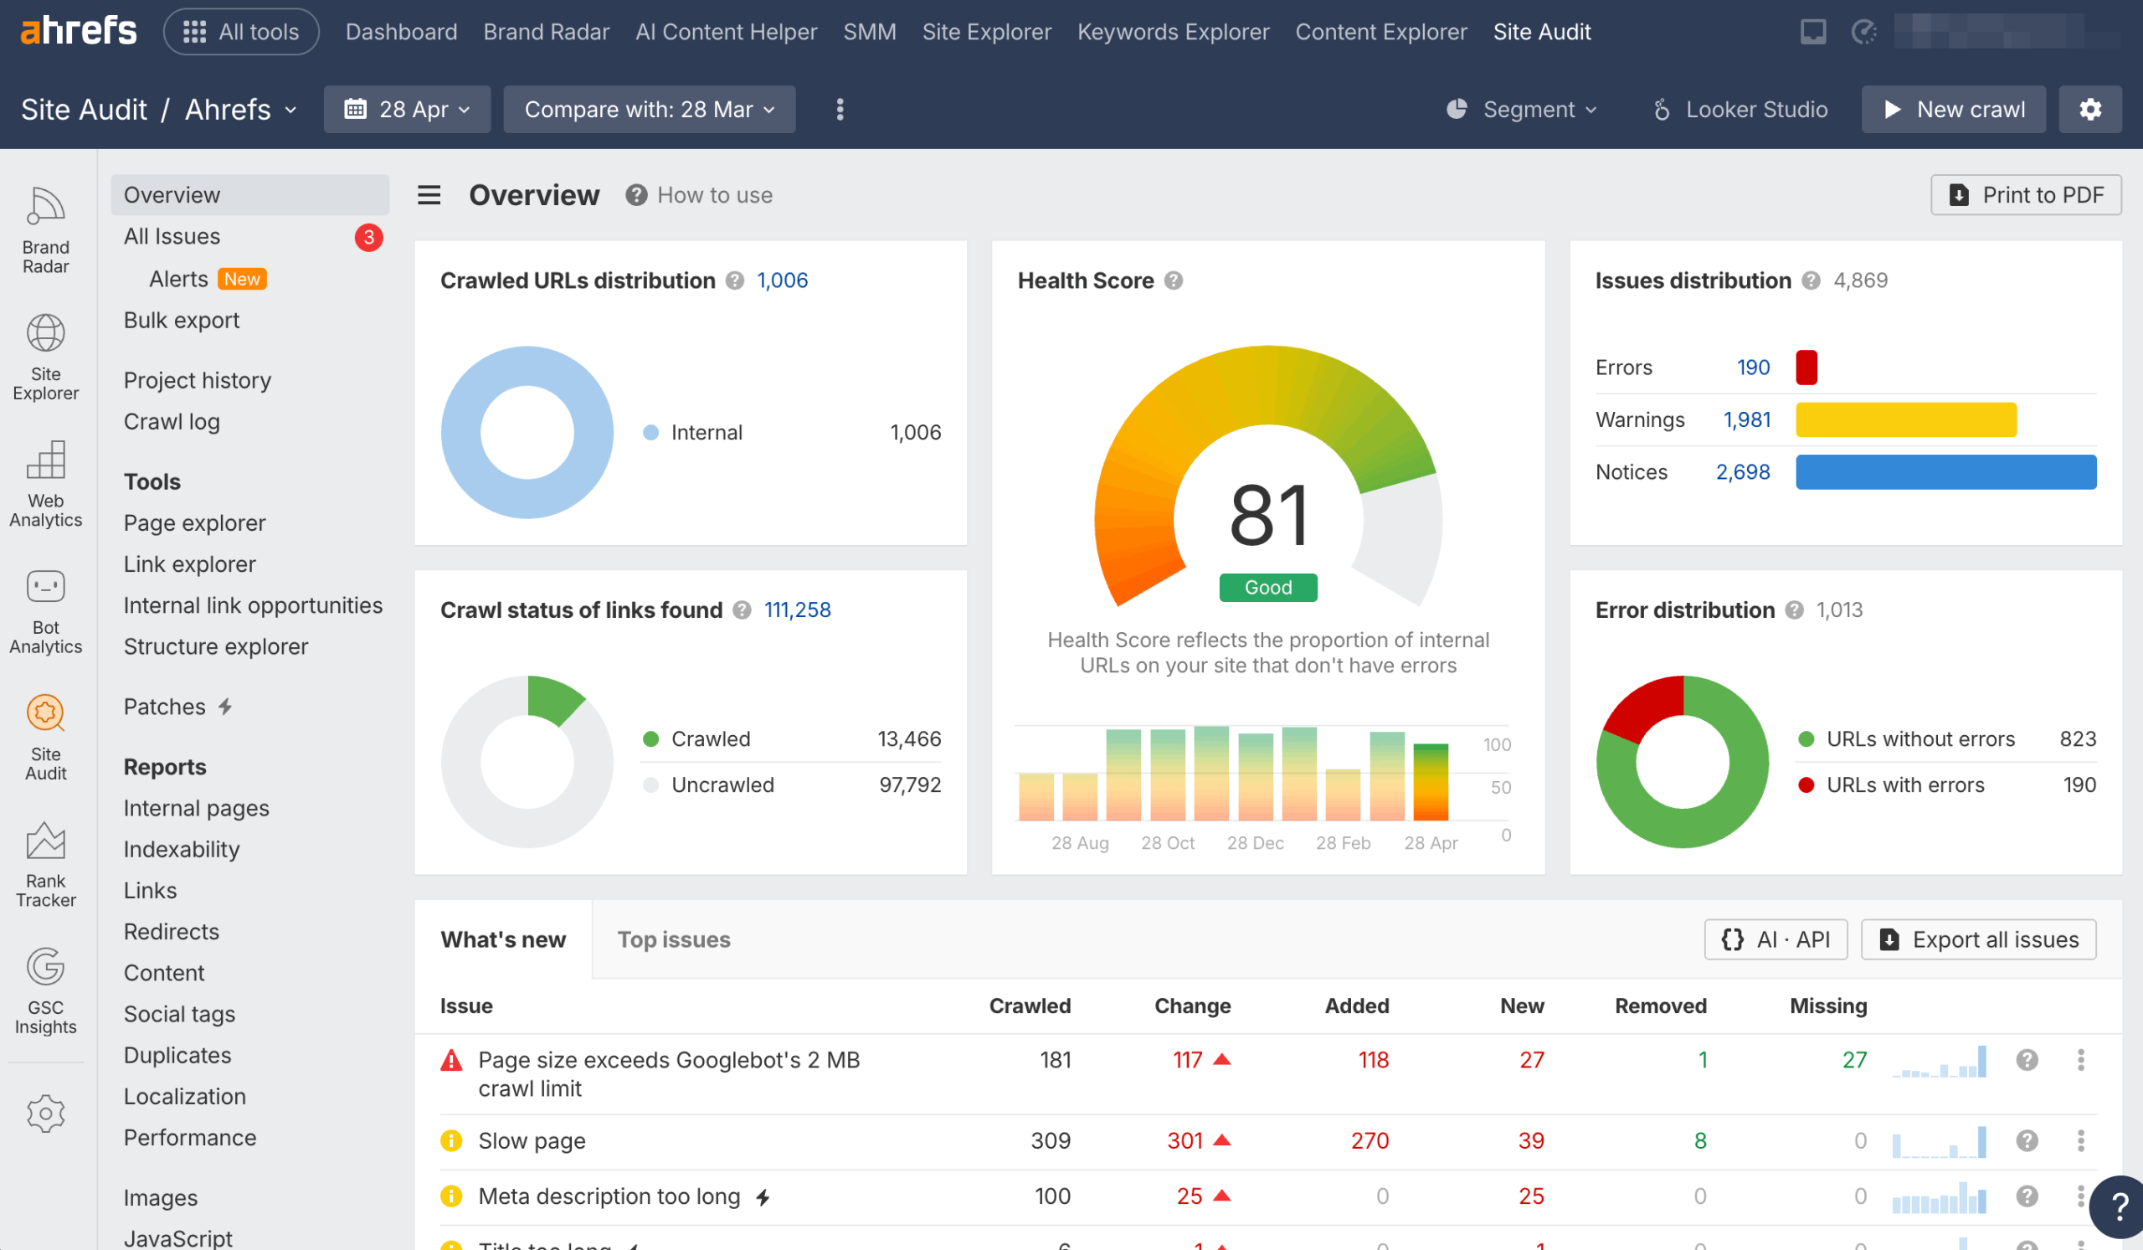Screen dimensions: 2143x1250
Task: Select Site Audit sidebar icon
Action: [x=46, y=738]
